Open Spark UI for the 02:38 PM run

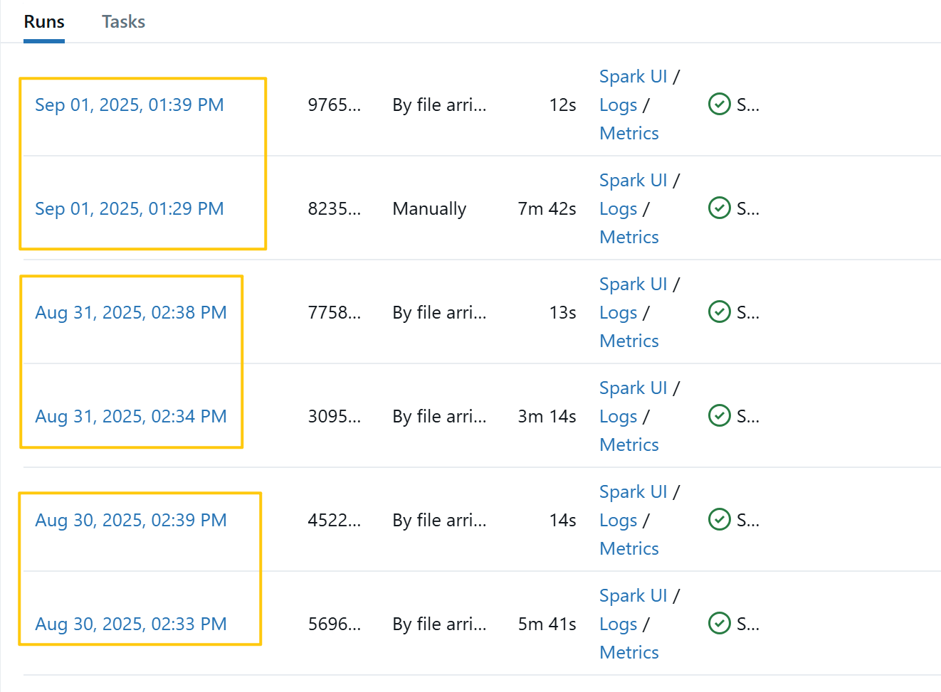(634, 284)
